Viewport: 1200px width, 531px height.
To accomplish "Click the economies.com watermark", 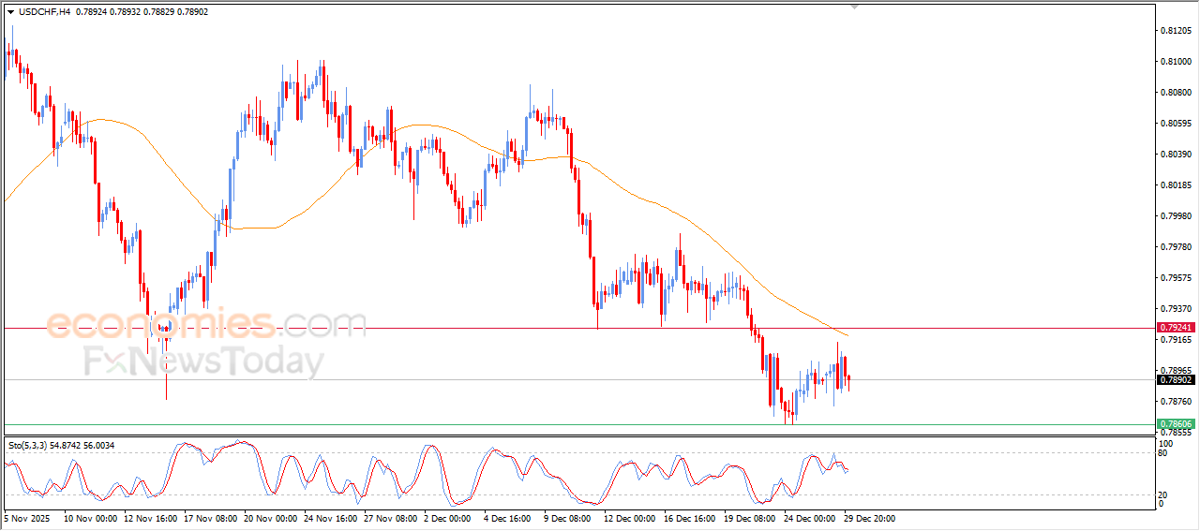I will click(206, 324).
